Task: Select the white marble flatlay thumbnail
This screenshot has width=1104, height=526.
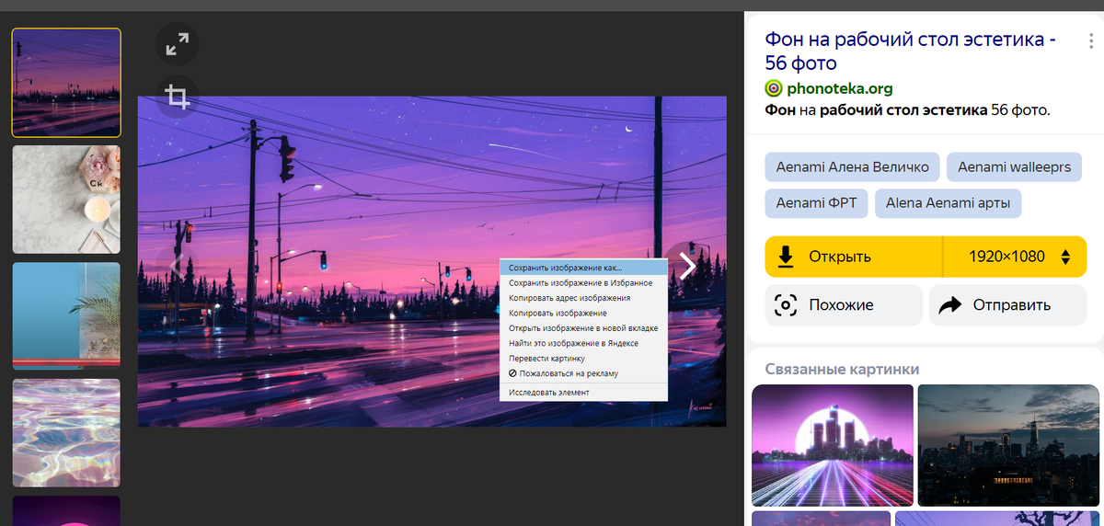Action: [66, 200]
